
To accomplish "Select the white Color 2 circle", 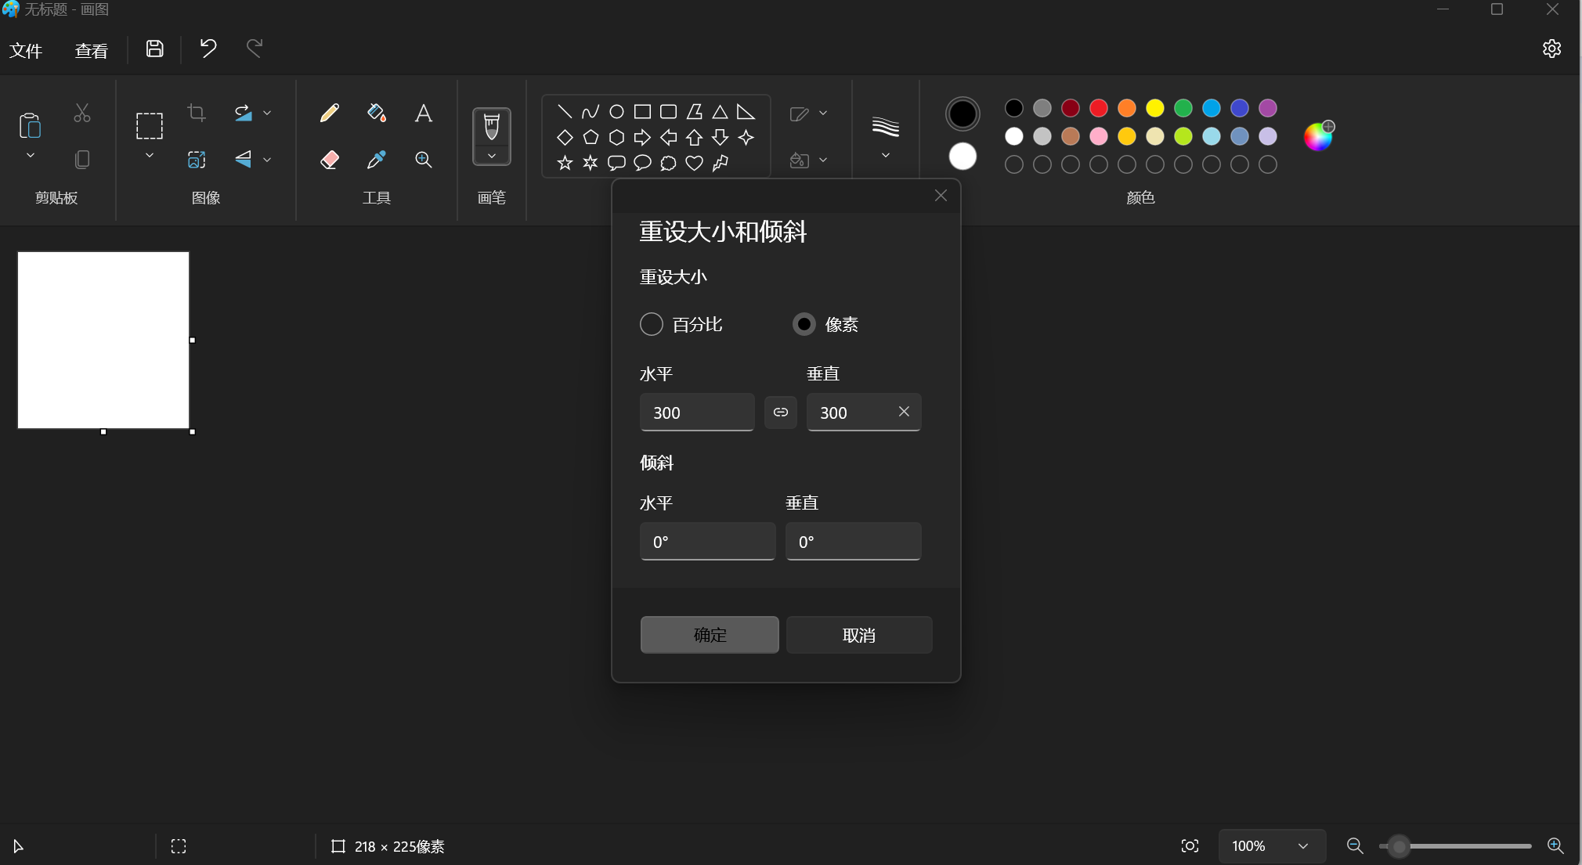I will (963, 157).
